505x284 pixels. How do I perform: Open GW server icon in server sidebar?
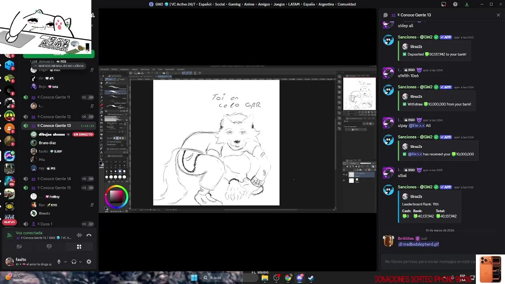pos(9,156)
